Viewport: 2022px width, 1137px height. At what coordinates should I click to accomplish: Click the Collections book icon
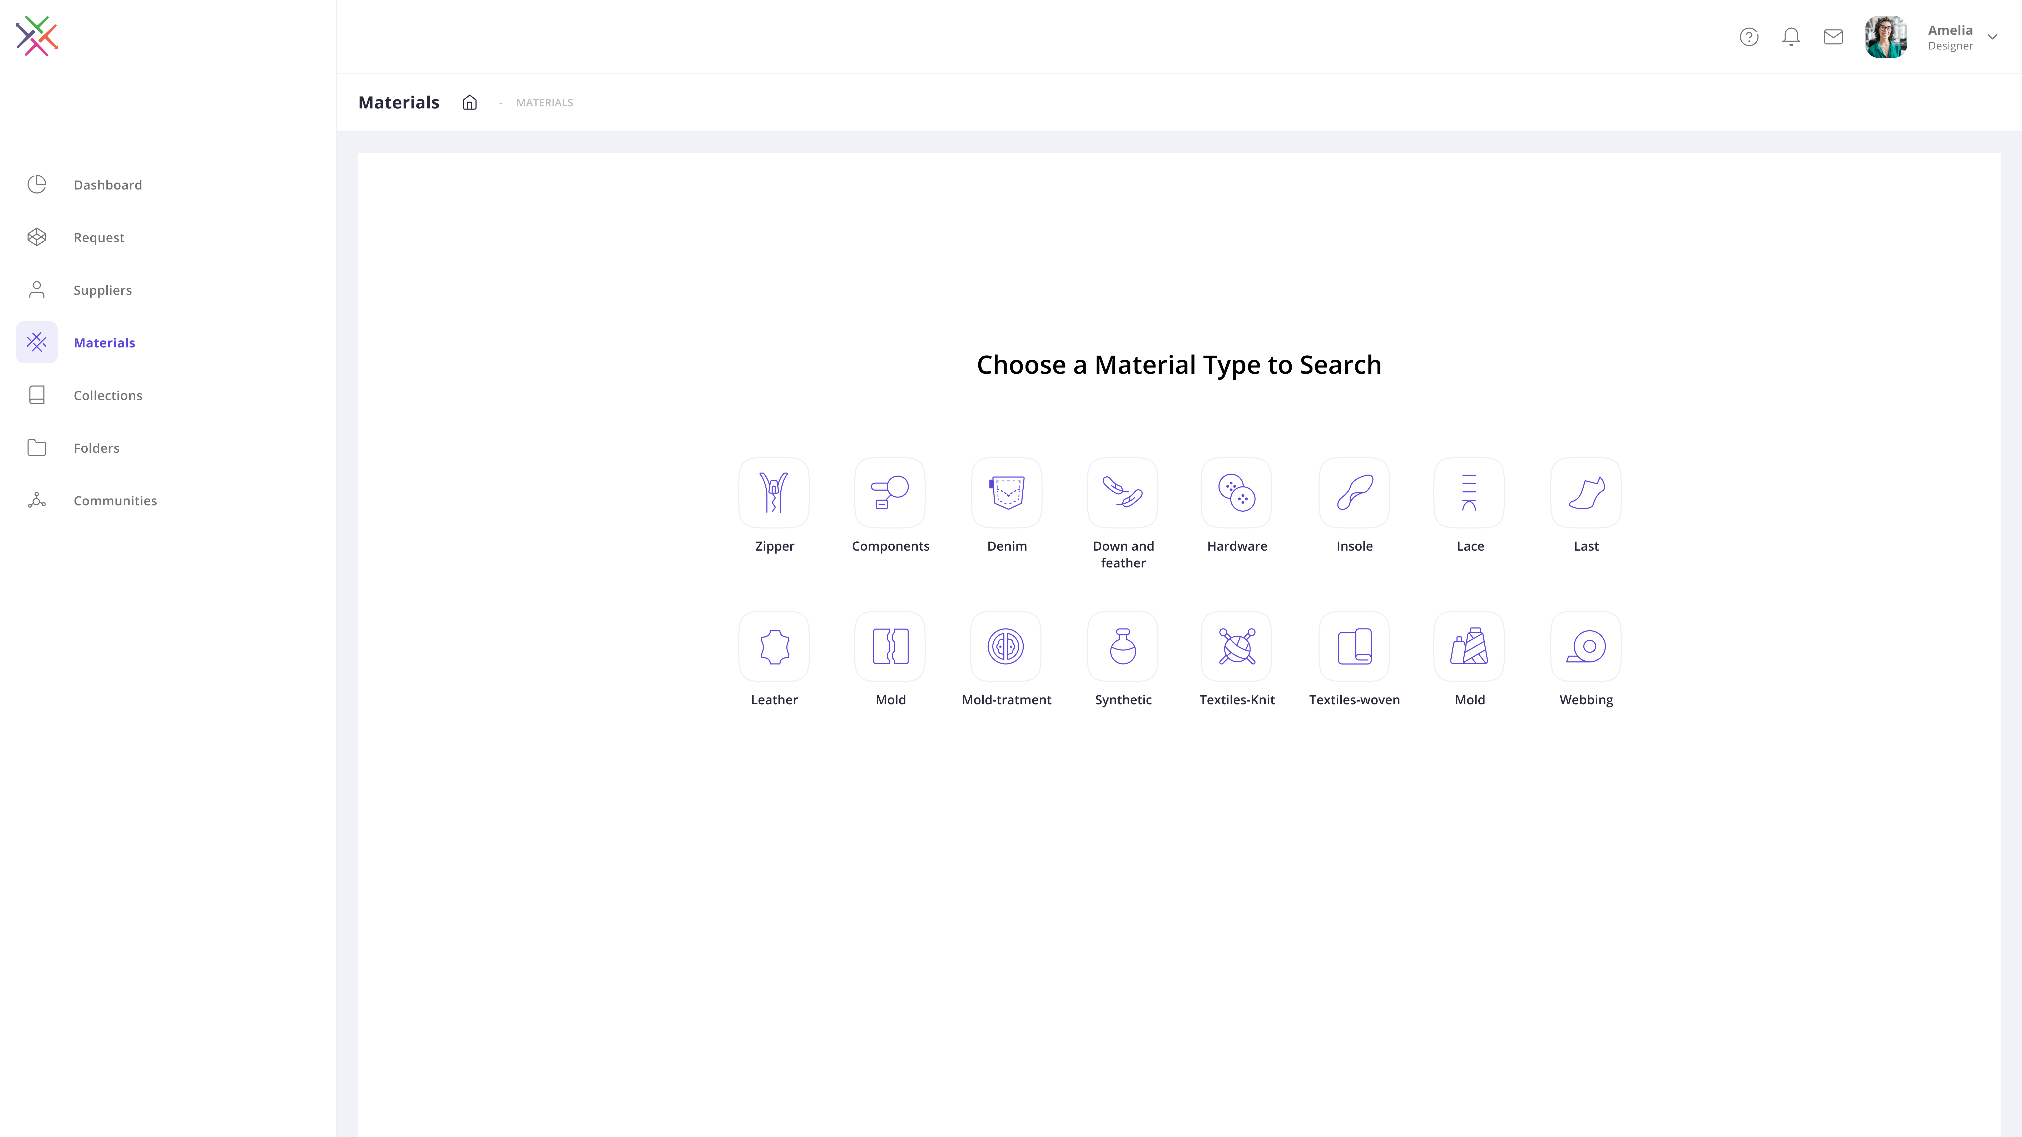tap(37, 395)
